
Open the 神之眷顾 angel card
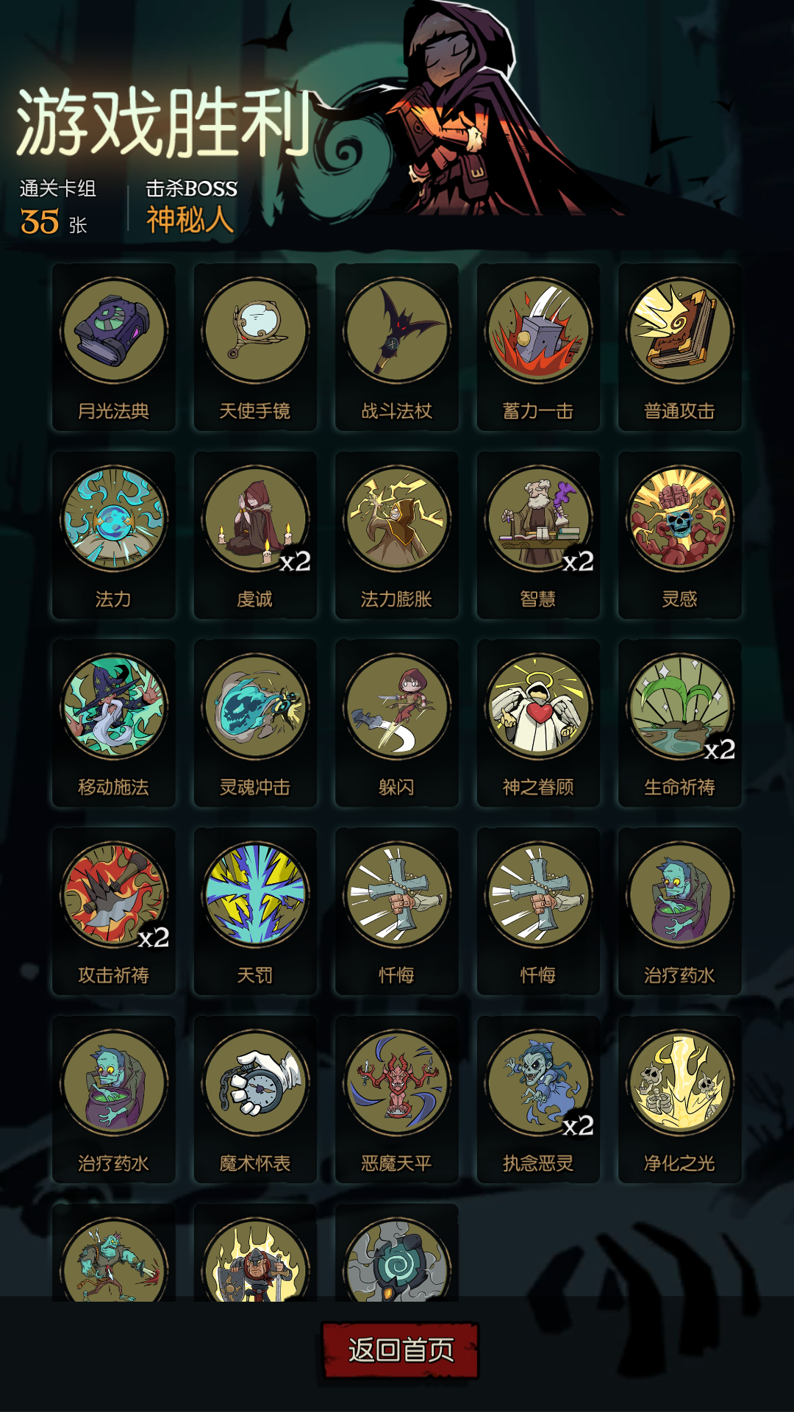coord(538,724)
